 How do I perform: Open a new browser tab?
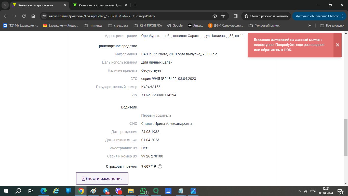pos(135,5)
